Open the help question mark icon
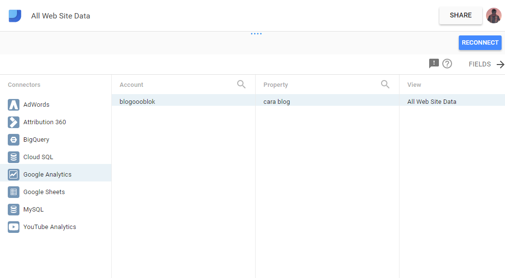This screenshot has height=278, width=505. tap(447, 64)
